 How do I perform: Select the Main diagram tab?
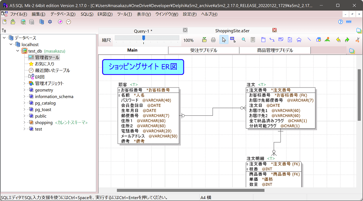132,50
